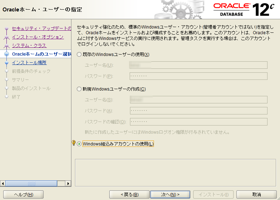280x200 pixels.
Task: Click the Oracle Database 12c logo
Action: 244,10
